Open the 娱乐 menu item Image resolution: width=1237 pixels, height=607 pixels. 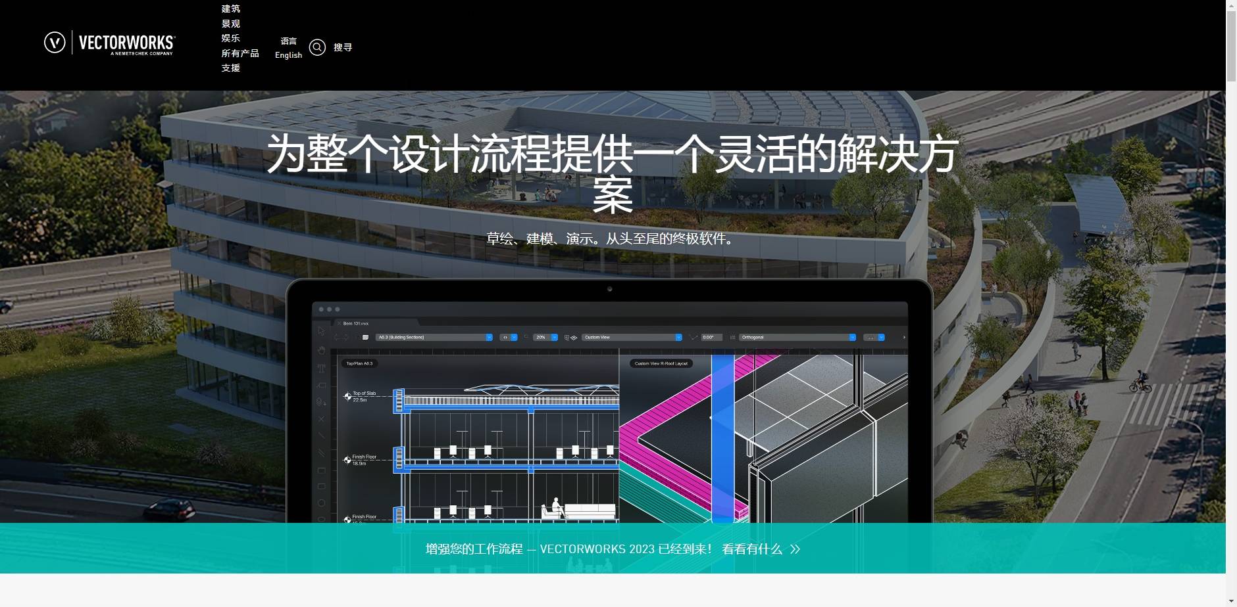coord(230,38)
